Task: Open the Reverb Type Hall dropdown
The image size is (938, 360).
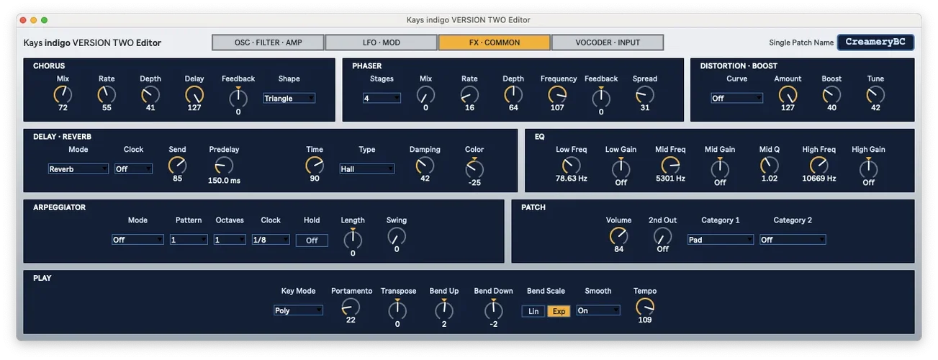Action: point(367,169)
